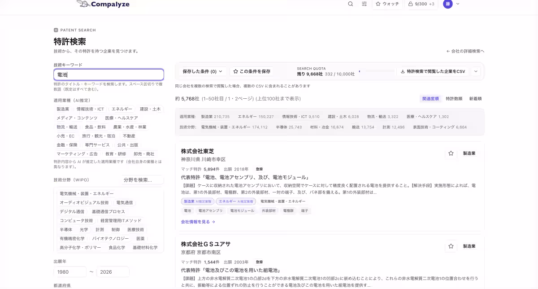Select バイオテクノロジー WIPO field chip
This screenshot has width=538, height=289.
(110, 238)
